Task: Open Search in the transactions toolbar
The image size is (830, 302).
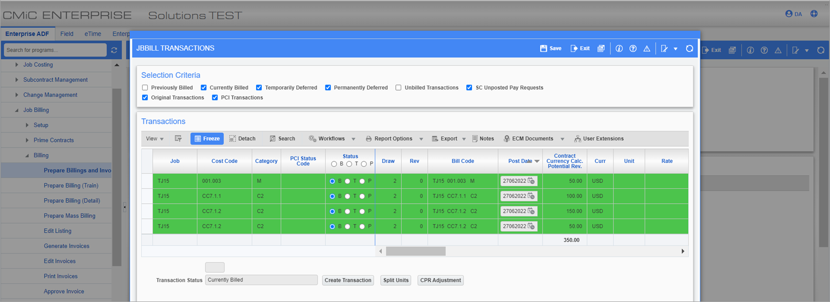Action: pyautogui.click(x=282, y=139)
